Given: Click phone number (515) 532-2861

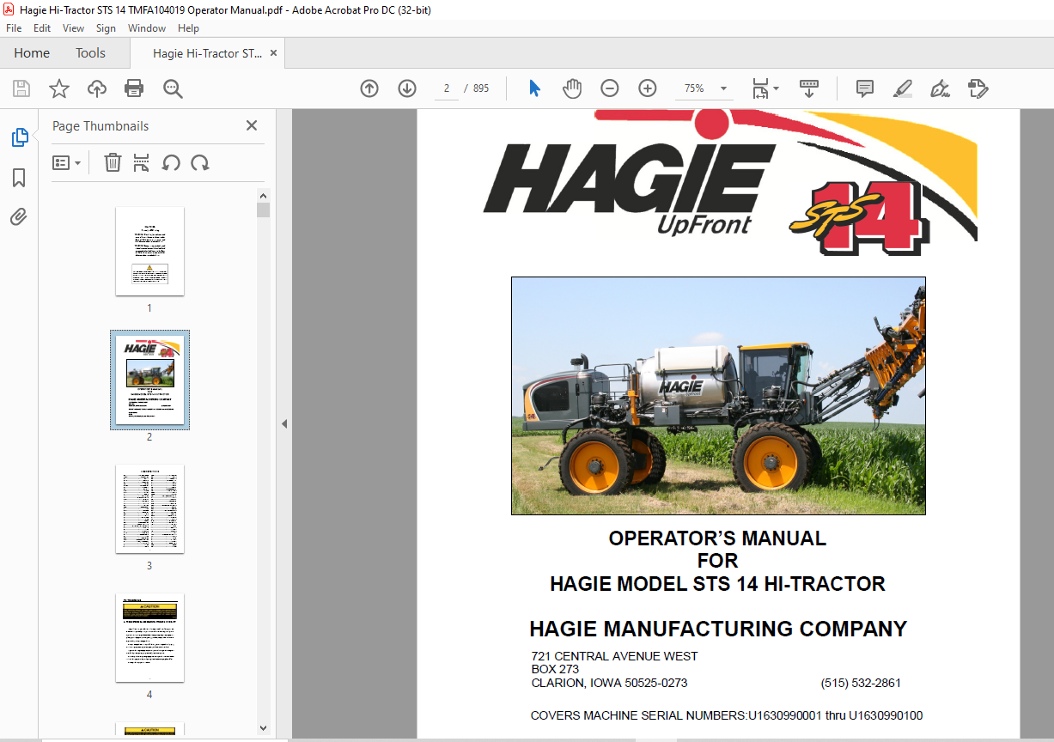Looking at the screenshot, I should tap(861, 683).
